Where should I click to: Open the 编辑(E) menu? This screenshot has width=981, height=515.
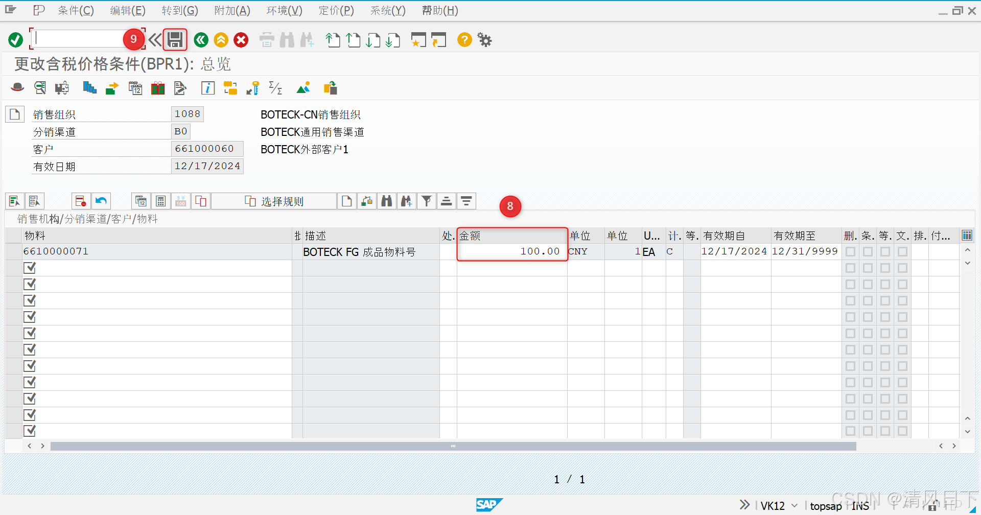coord(128,10)
